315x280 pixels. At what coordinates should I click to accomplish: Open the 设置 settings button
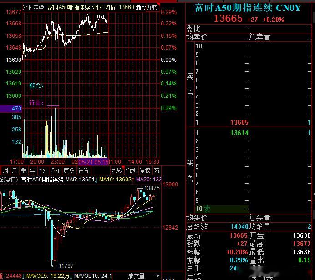[x=84, y=171]
